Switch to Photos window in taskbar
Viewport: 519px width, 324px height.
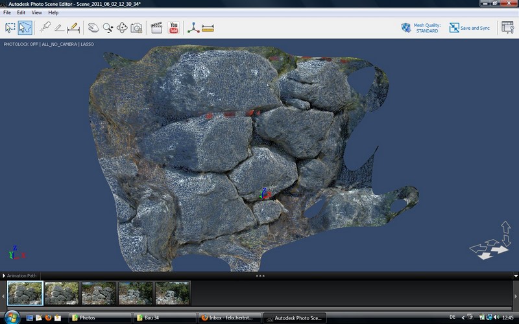(x=97, y=318)
